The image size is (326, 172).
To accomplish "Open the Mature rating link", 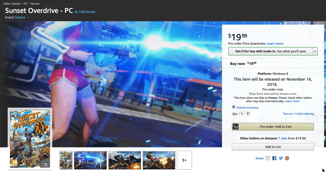I will coord(20,18).
